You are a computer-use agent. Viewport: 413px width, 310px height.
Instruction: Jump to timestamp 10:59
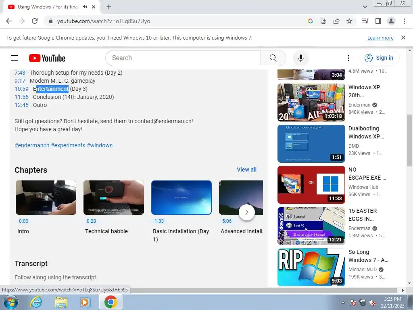[22, 89]
